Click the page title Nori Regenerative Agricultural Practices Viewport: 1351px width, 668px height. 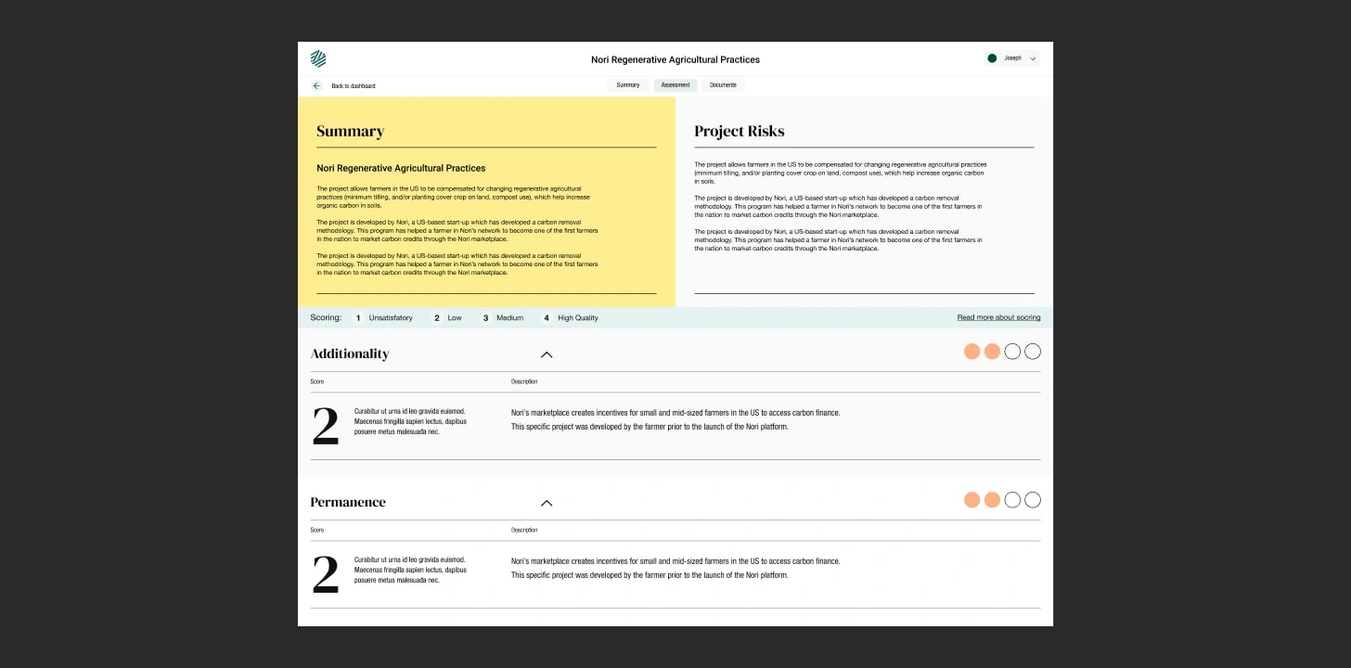[x=675, y=59]
